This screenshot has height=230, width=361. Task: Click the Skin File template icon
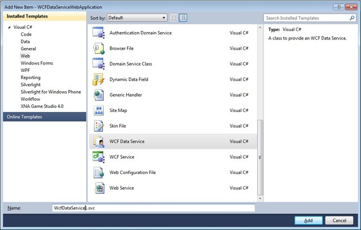[x=99, y=125]
